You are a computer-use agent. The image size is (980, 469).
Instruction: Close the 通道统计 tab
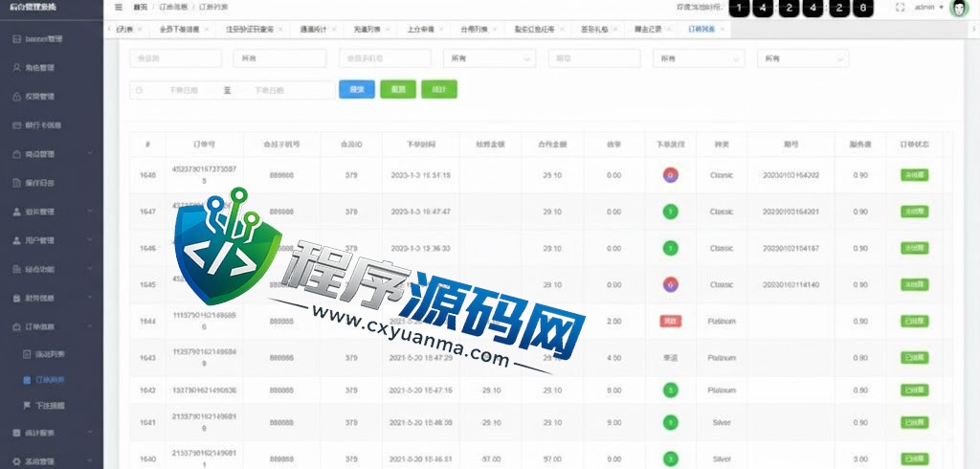tap(334, 30)
